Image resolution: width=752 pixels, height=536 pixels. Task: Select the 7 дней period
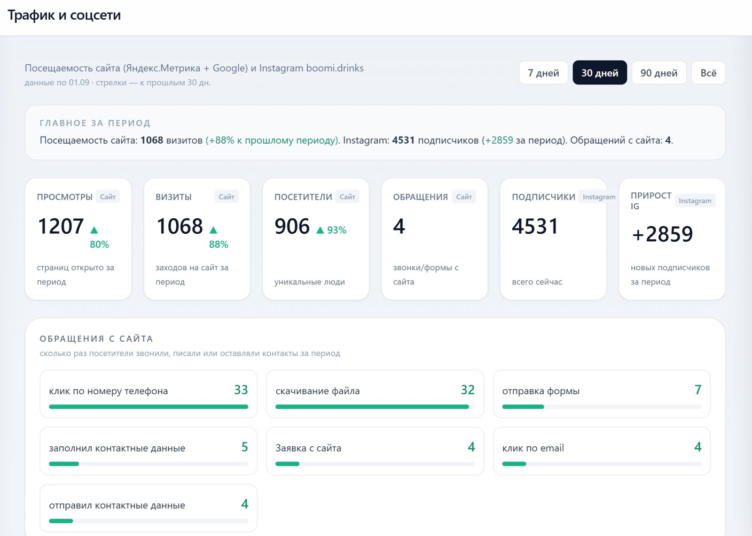pos(543,73)
